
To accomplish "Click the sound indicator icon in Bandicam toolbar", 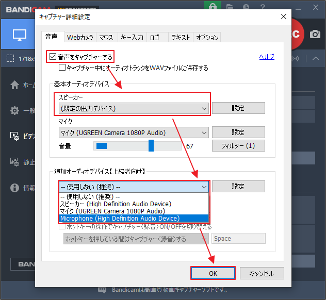I will coord(295,58).
